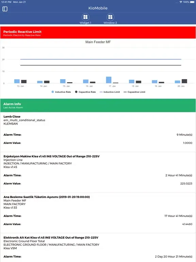
Task: Toggle Inductive Rate legend series
Action: 61,92
